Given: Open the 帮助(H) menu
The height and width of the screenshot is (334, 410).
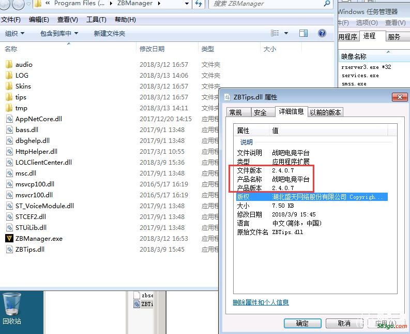Looking at the screenshot, I should 125,20.
